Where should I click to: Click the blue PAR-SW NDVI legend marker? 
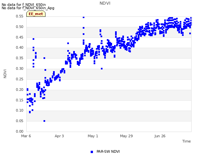coord(92,152)
